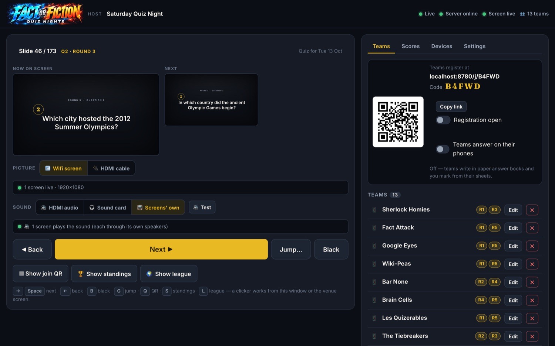Grab the drag handle for Sherlock Homies
This screenshot has width=555, height=346.
374,210
